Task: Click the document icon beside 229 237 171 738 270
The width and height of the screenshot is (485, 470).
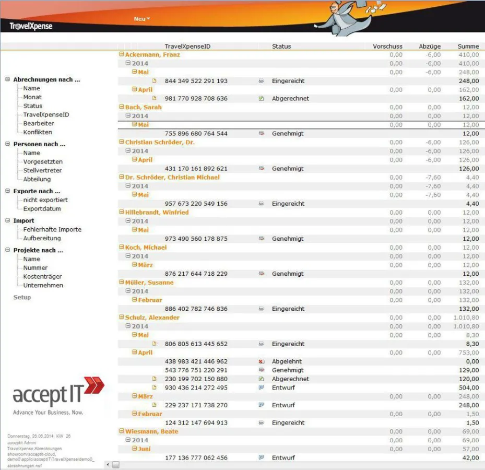Action: pos(154,405)
